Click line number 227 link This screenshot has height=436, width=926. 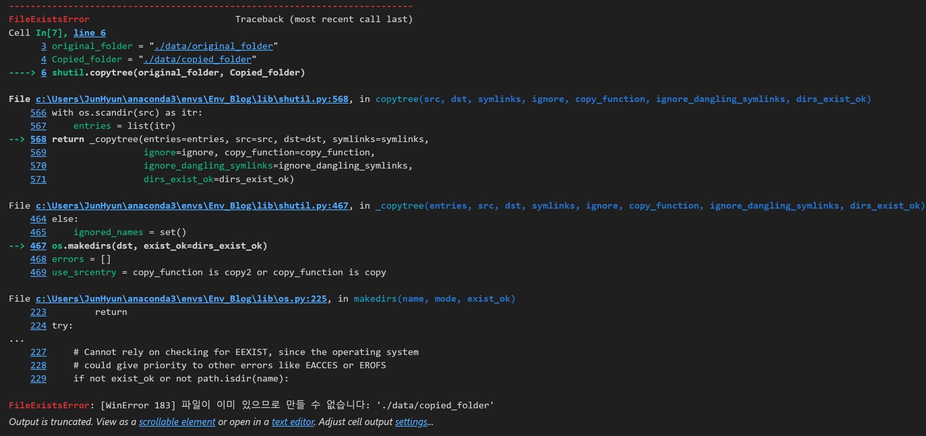[x=38, y=352]
